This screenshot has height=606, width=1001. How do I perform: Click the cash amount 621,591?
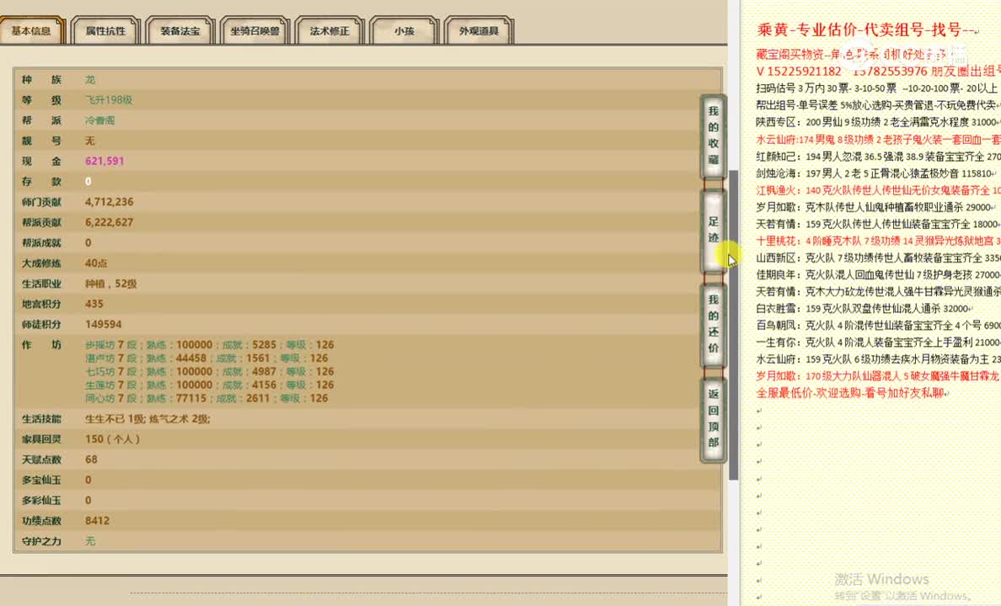click(x=104, y=162)
